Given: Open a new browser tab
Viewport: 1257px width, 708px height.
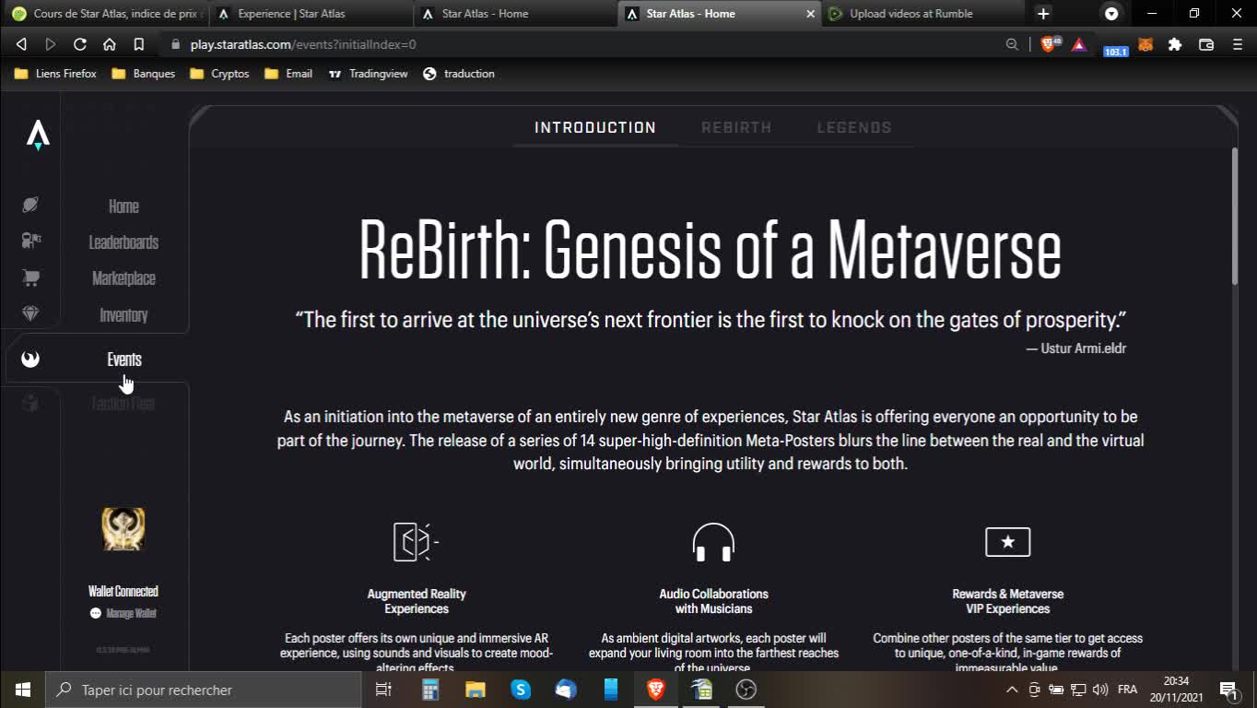Looking at the screenshot, I should (x=1043, y=14).
